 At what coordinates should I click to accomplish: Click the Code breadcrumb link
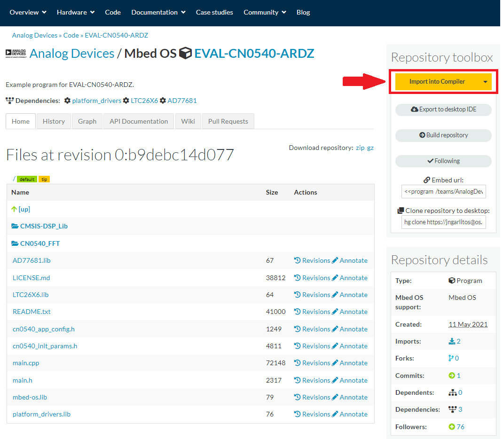click(x=71, y=35)
